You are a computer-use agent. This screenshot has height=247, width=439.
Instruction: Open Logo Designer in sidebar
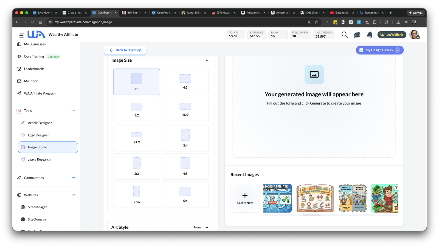[38, 135]
